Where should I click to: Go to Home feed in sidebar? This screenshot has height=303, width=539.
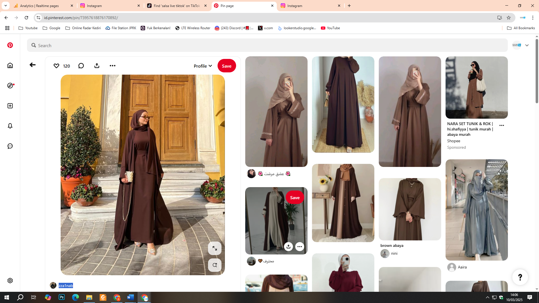coord(10,65)
